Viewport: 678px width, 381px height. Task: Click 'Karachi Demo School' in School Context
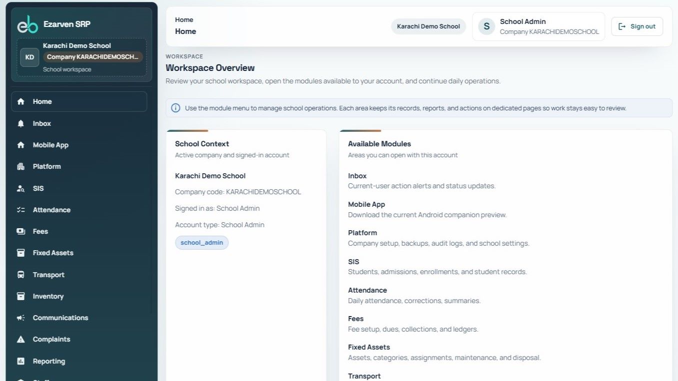(210, 176)
